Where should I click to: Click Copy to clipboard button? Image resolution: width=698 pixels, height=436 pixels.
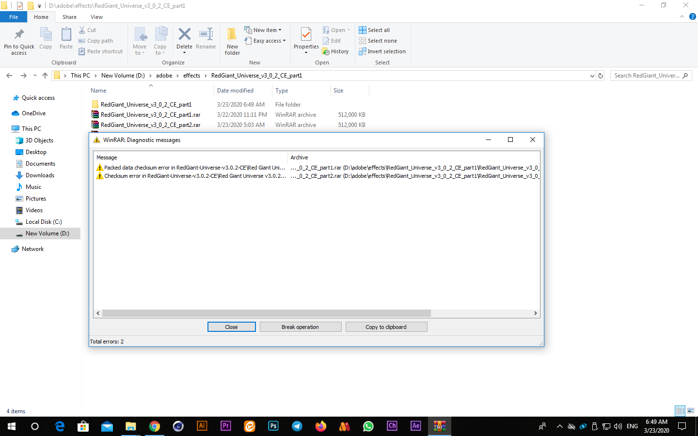point(386,327)
